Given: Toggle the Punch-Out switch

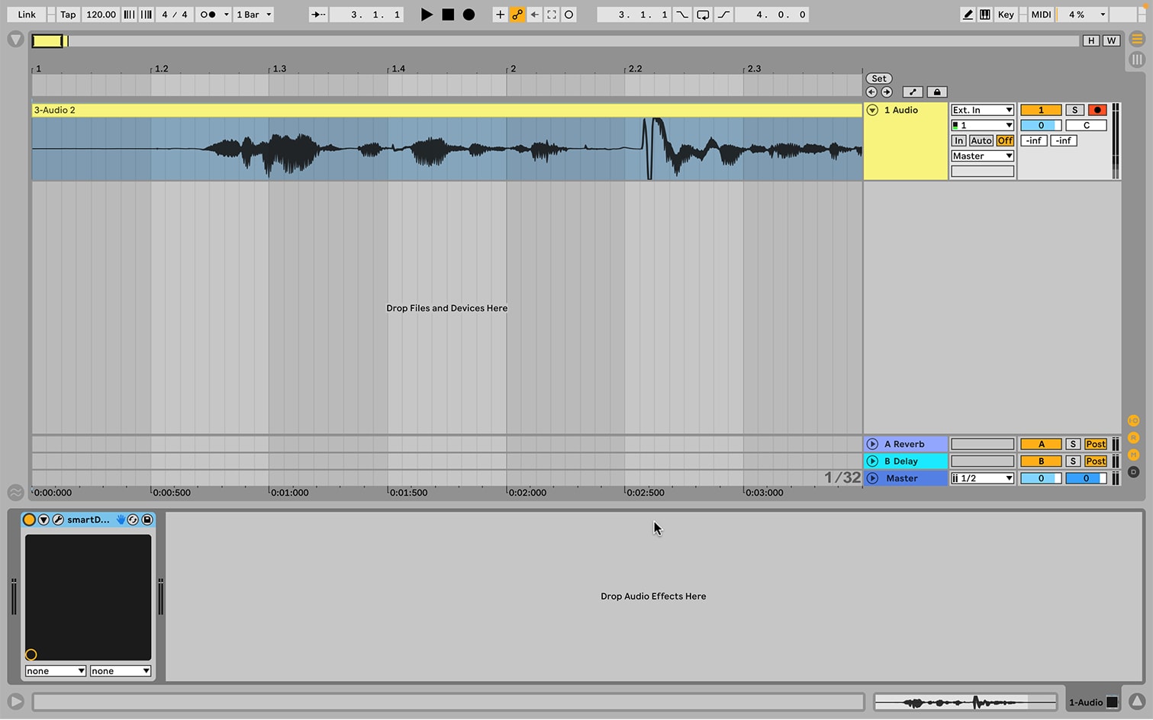Looking at the screenshot, I should [723, 14].
